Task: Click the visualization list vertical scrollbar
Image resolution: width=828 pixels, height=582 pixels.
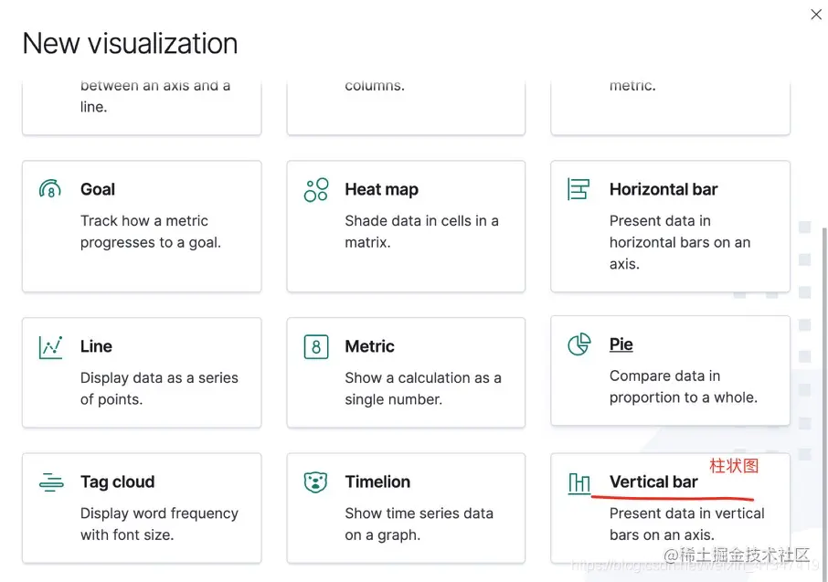Action: 825,404
